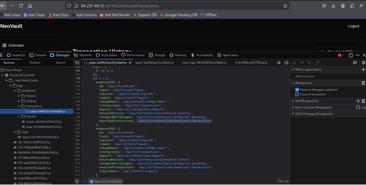Click the pretty print braces icon
This screenshot has height=185, width=366.
point(84,181)
